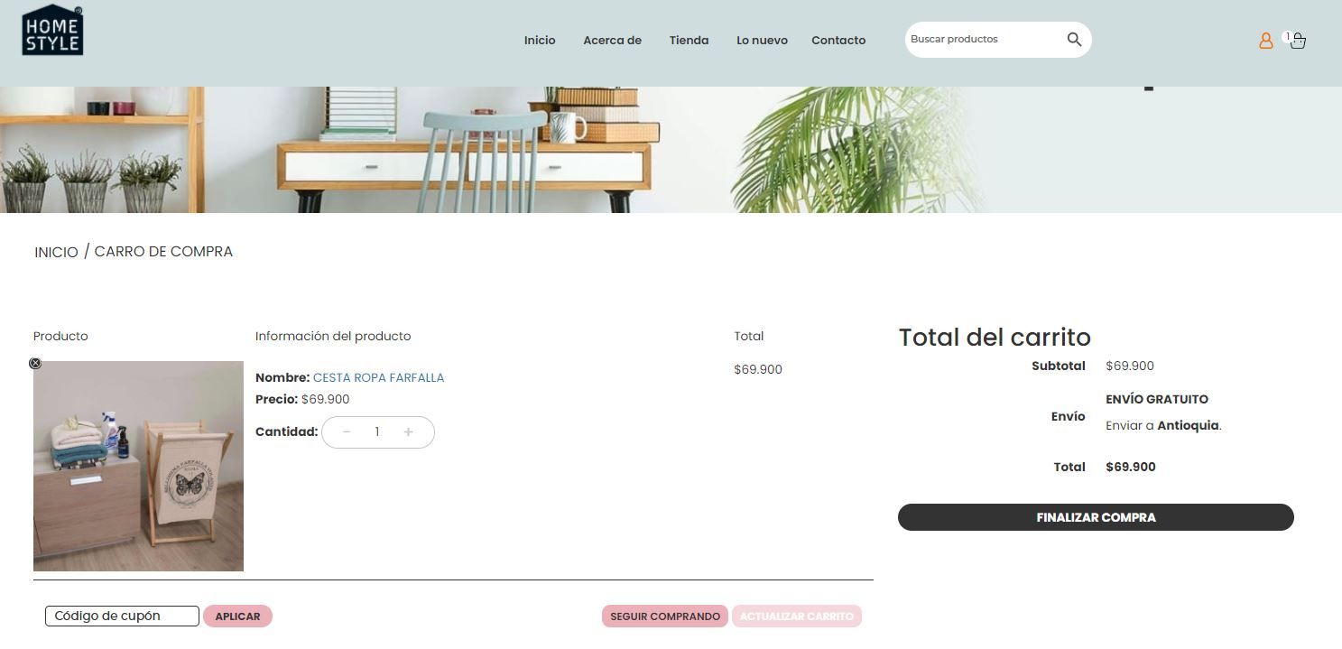Click the Seguir Comprando button
This screenshot has width=1342, height=649.
pyautogui.click(x=665, y=617)
